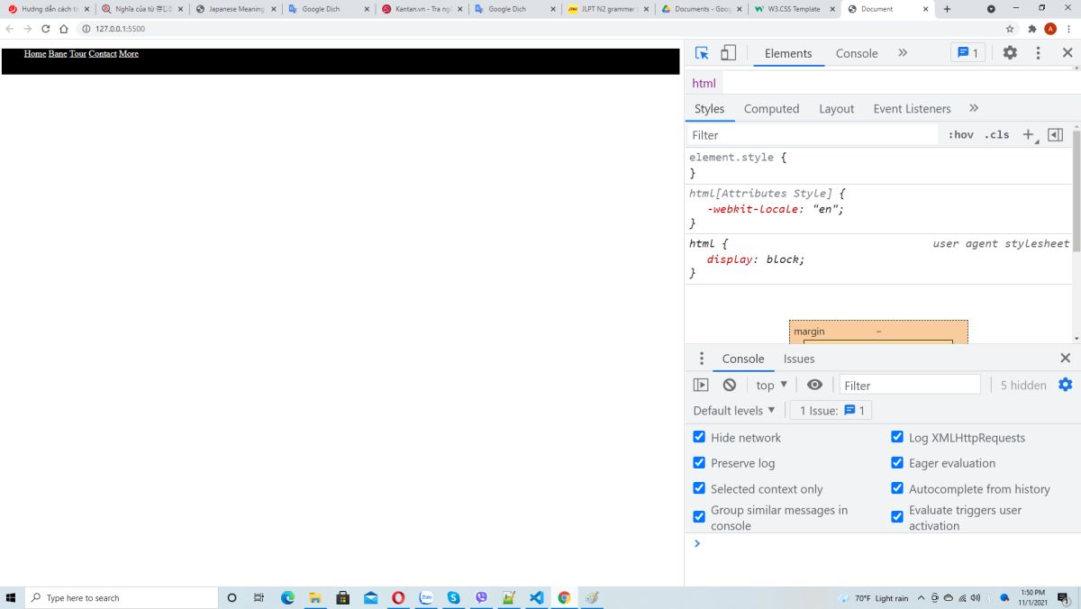
Task: Open the Chrome three-dot main menu
Action: (1068, 29)
